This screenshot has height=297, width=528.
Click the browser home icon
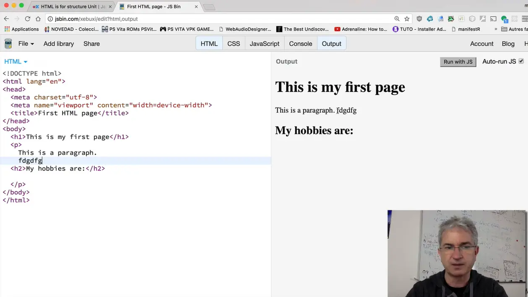38,19
